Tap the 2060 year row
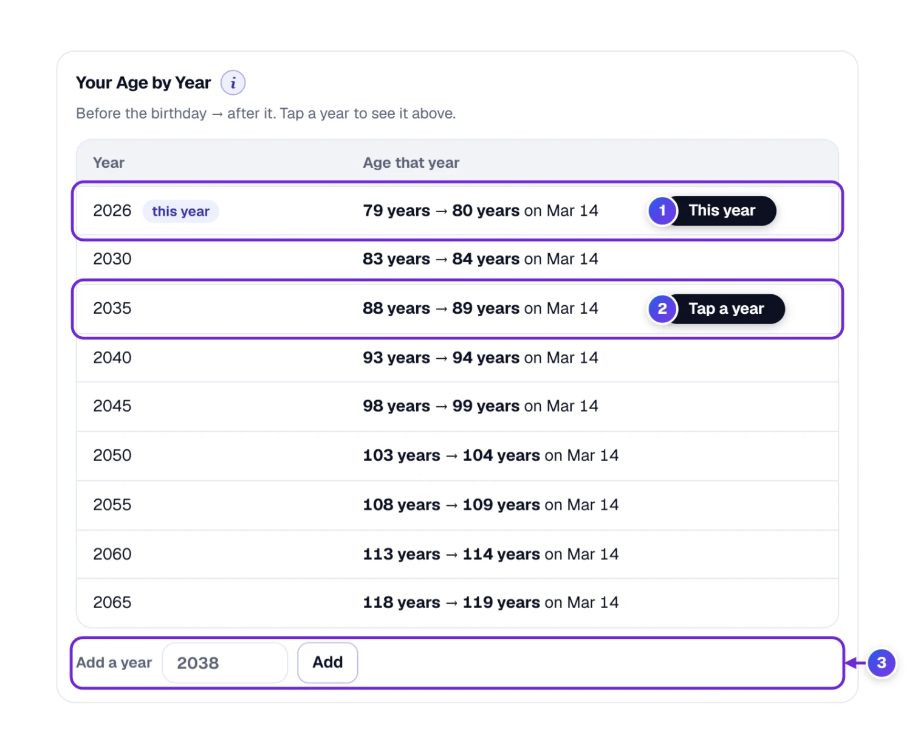The height and width of the screenshot is (754, 915). [x=457, y=554]
